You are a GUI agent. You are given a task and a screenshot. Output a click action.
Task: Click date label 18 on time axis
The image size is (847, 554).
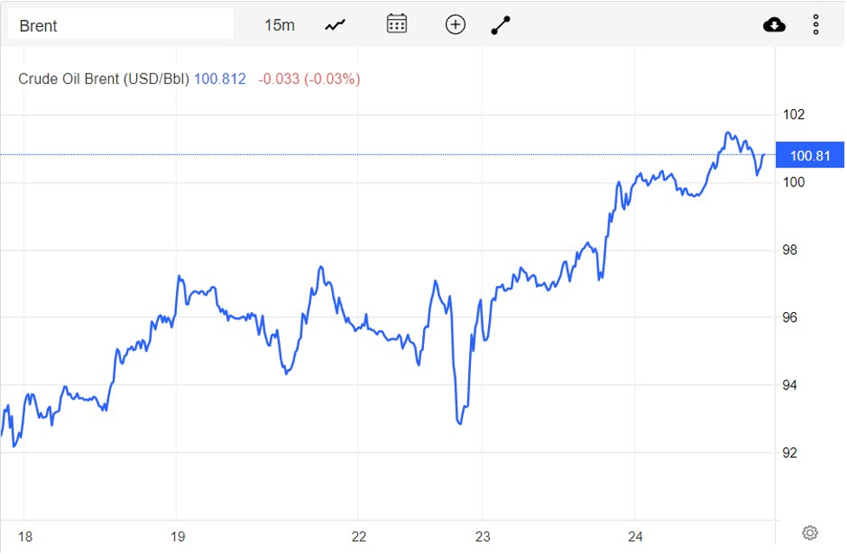click(25, 537)
